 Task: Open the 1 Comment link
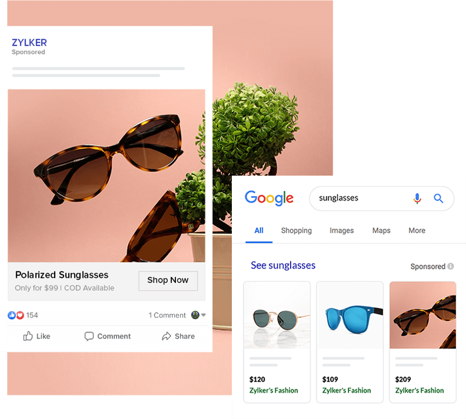(167, 315)
